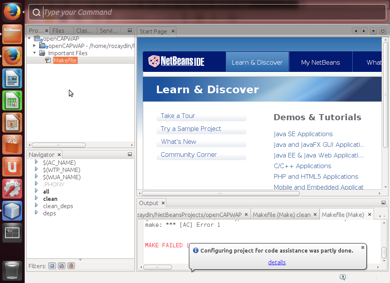Click the Projects tree horizontal scrollbar
Image resolution: width=390 pixels, height=283 pixels.
click(x=58, y=145)
